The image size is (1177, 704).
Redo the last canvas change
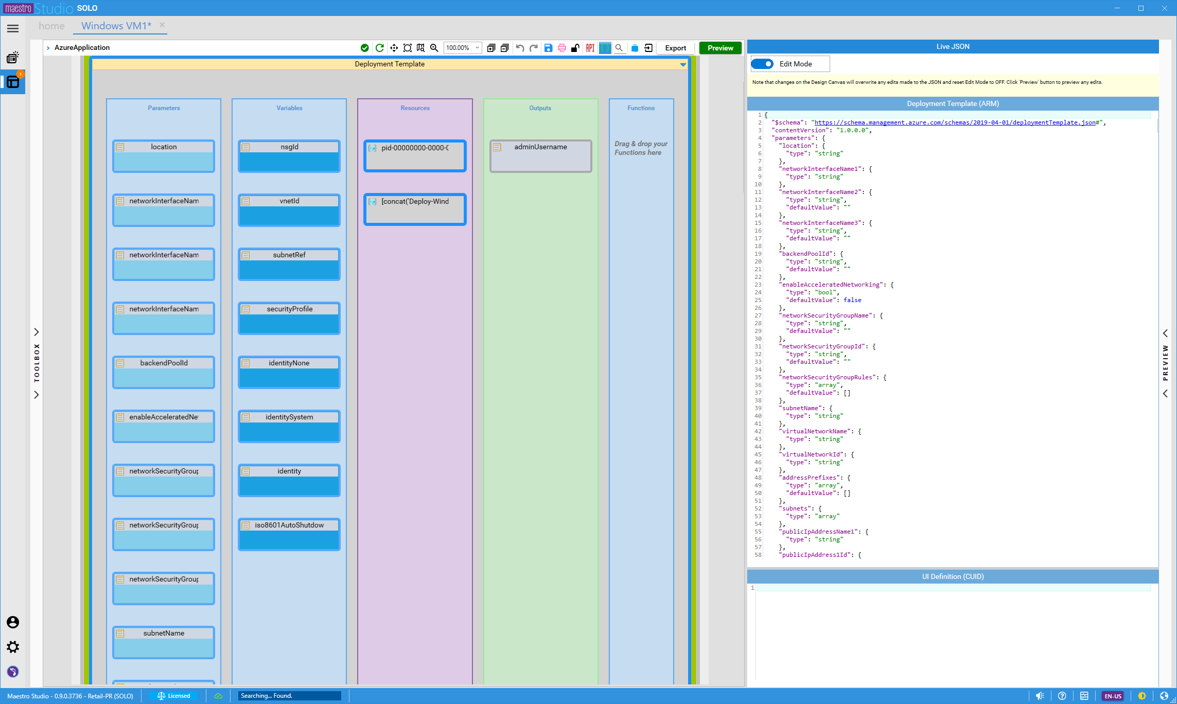[534, 48]
